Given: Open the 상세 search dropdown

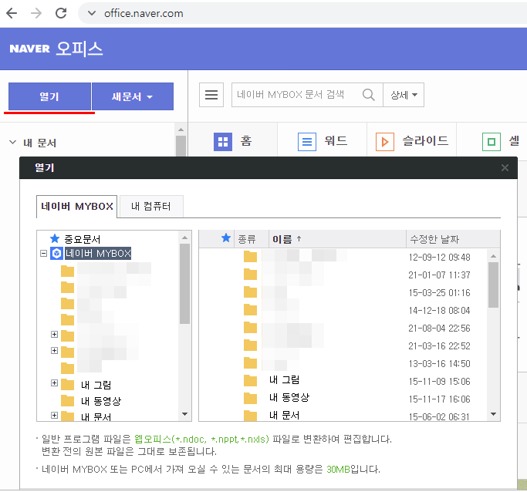Looking at the screenshot, I should pyautogui.click(x=404, y=95).
